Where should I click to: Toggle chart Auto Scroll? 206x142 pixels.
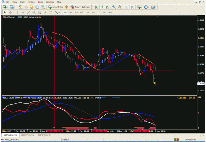tap(127, 7)
